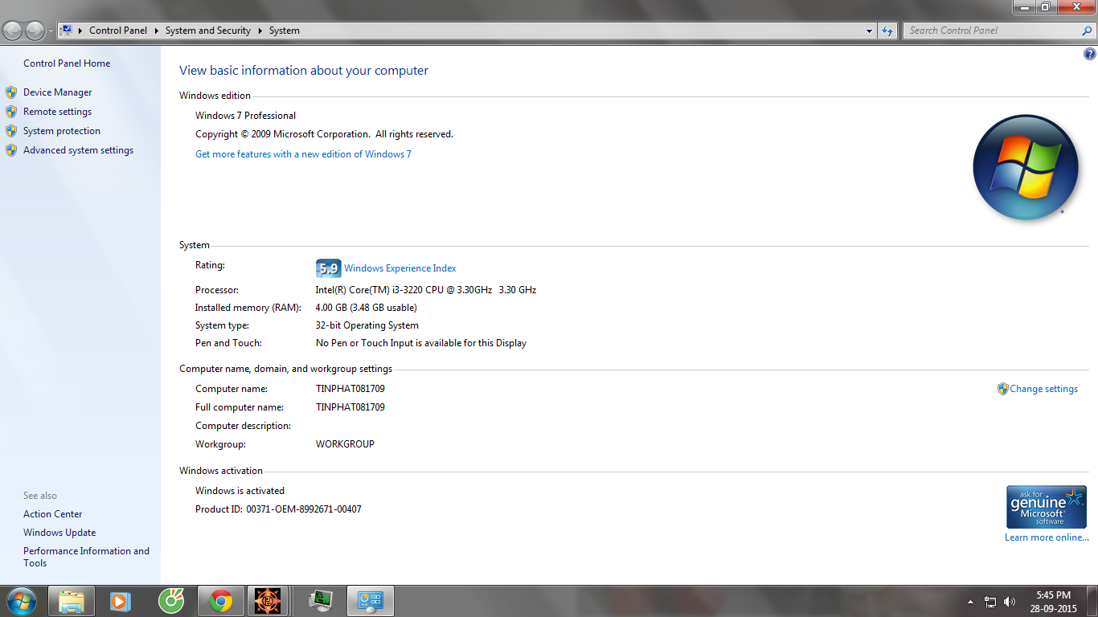1098x617 pixels.
Task: Click the Windows logo image
Action: [1026, 167]
